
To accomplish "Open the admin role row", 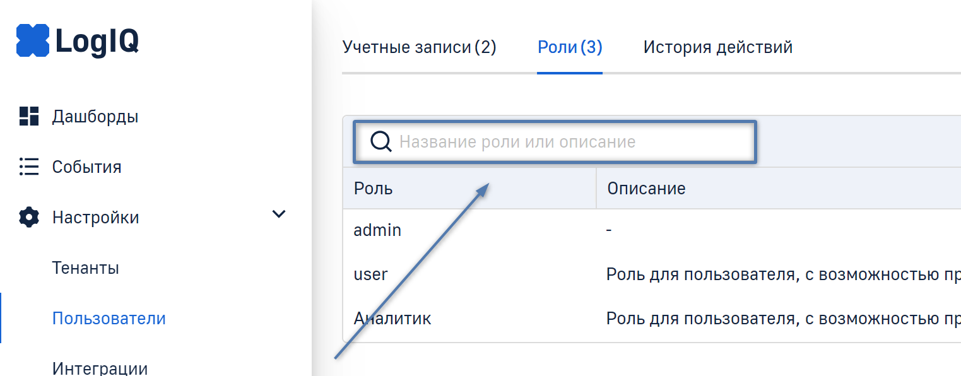I will tap(377, 230).
